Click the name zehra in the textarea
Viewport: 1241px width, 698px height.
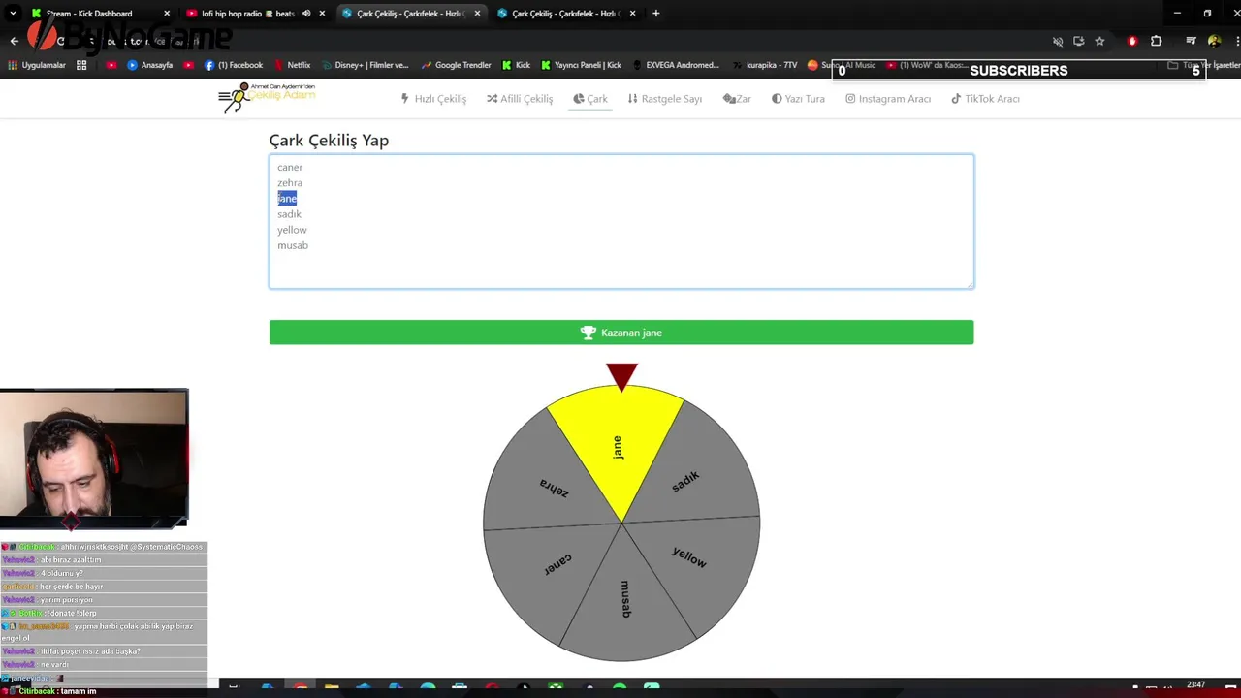[x=290, y=182]
